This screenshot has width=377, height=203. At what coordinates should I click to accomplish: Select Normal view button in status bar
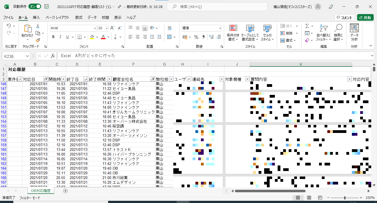[x=298, y=198]
